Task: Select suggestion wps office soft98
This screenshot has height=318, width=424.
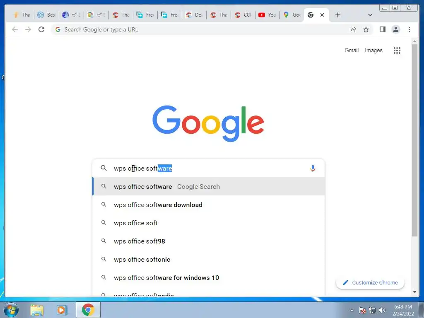Action: (x=209, y=241)
